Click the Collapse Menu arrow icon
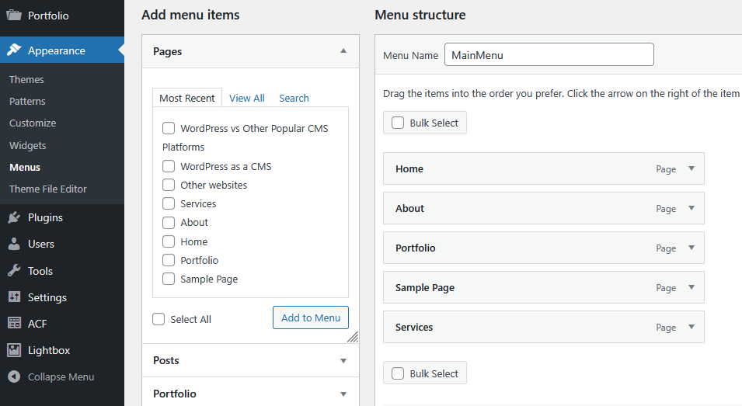This screenshot has width=742, height=406. [14, 377]
